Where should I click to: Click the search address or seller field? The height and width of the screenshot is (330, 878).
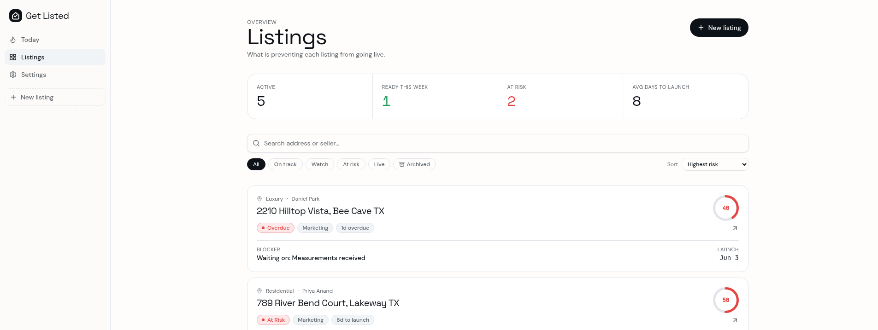pos(498,143)
